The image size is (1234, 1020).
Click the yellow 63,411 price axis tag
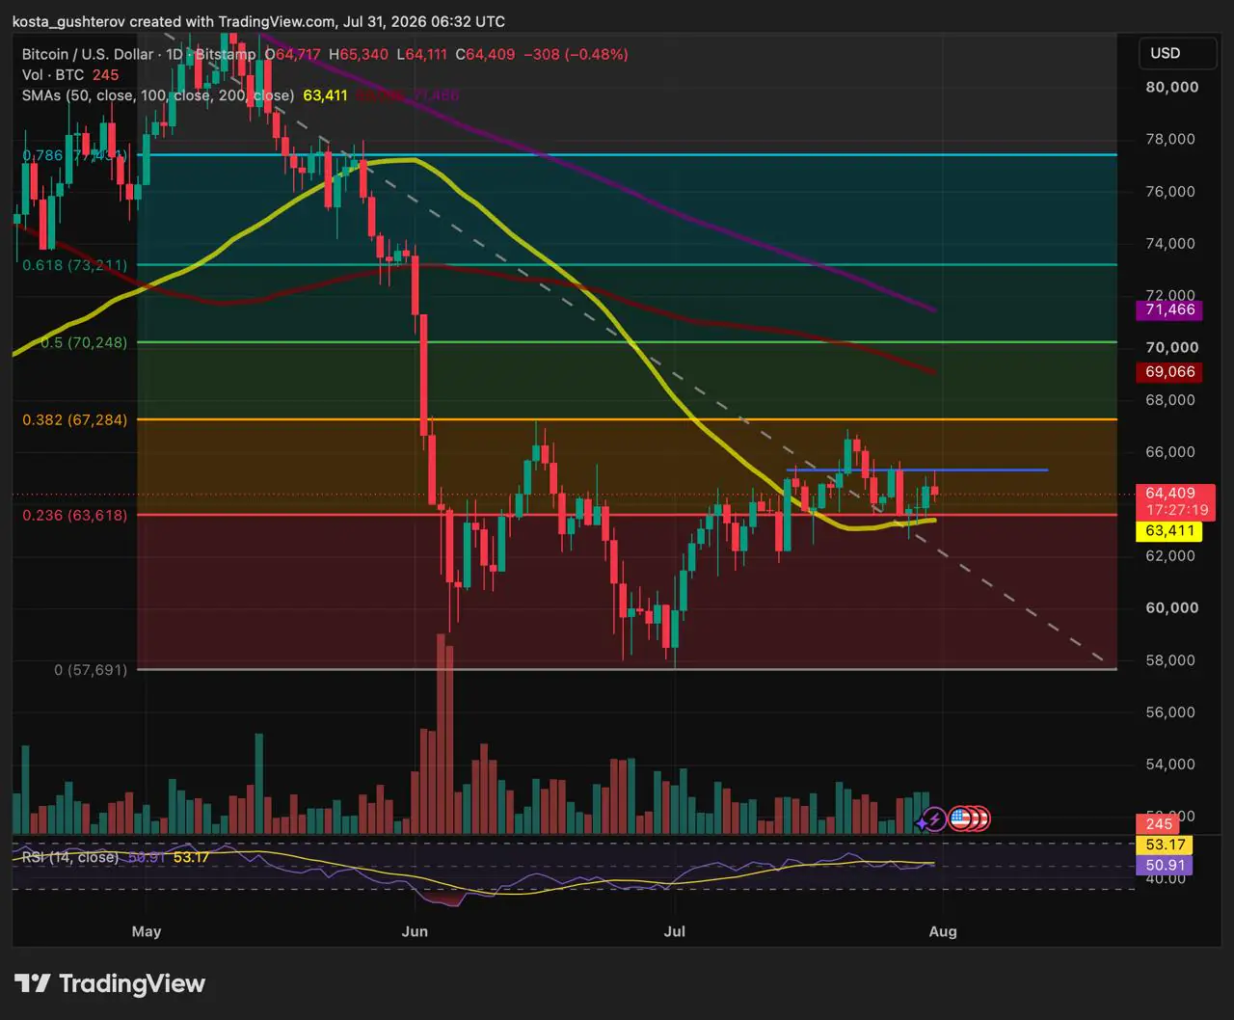[x=1170, y=530]
